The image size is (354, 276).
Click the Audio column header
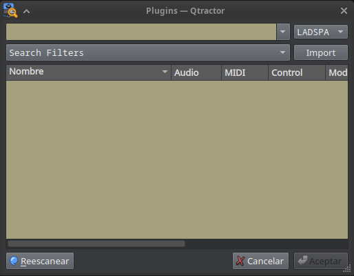196,72
